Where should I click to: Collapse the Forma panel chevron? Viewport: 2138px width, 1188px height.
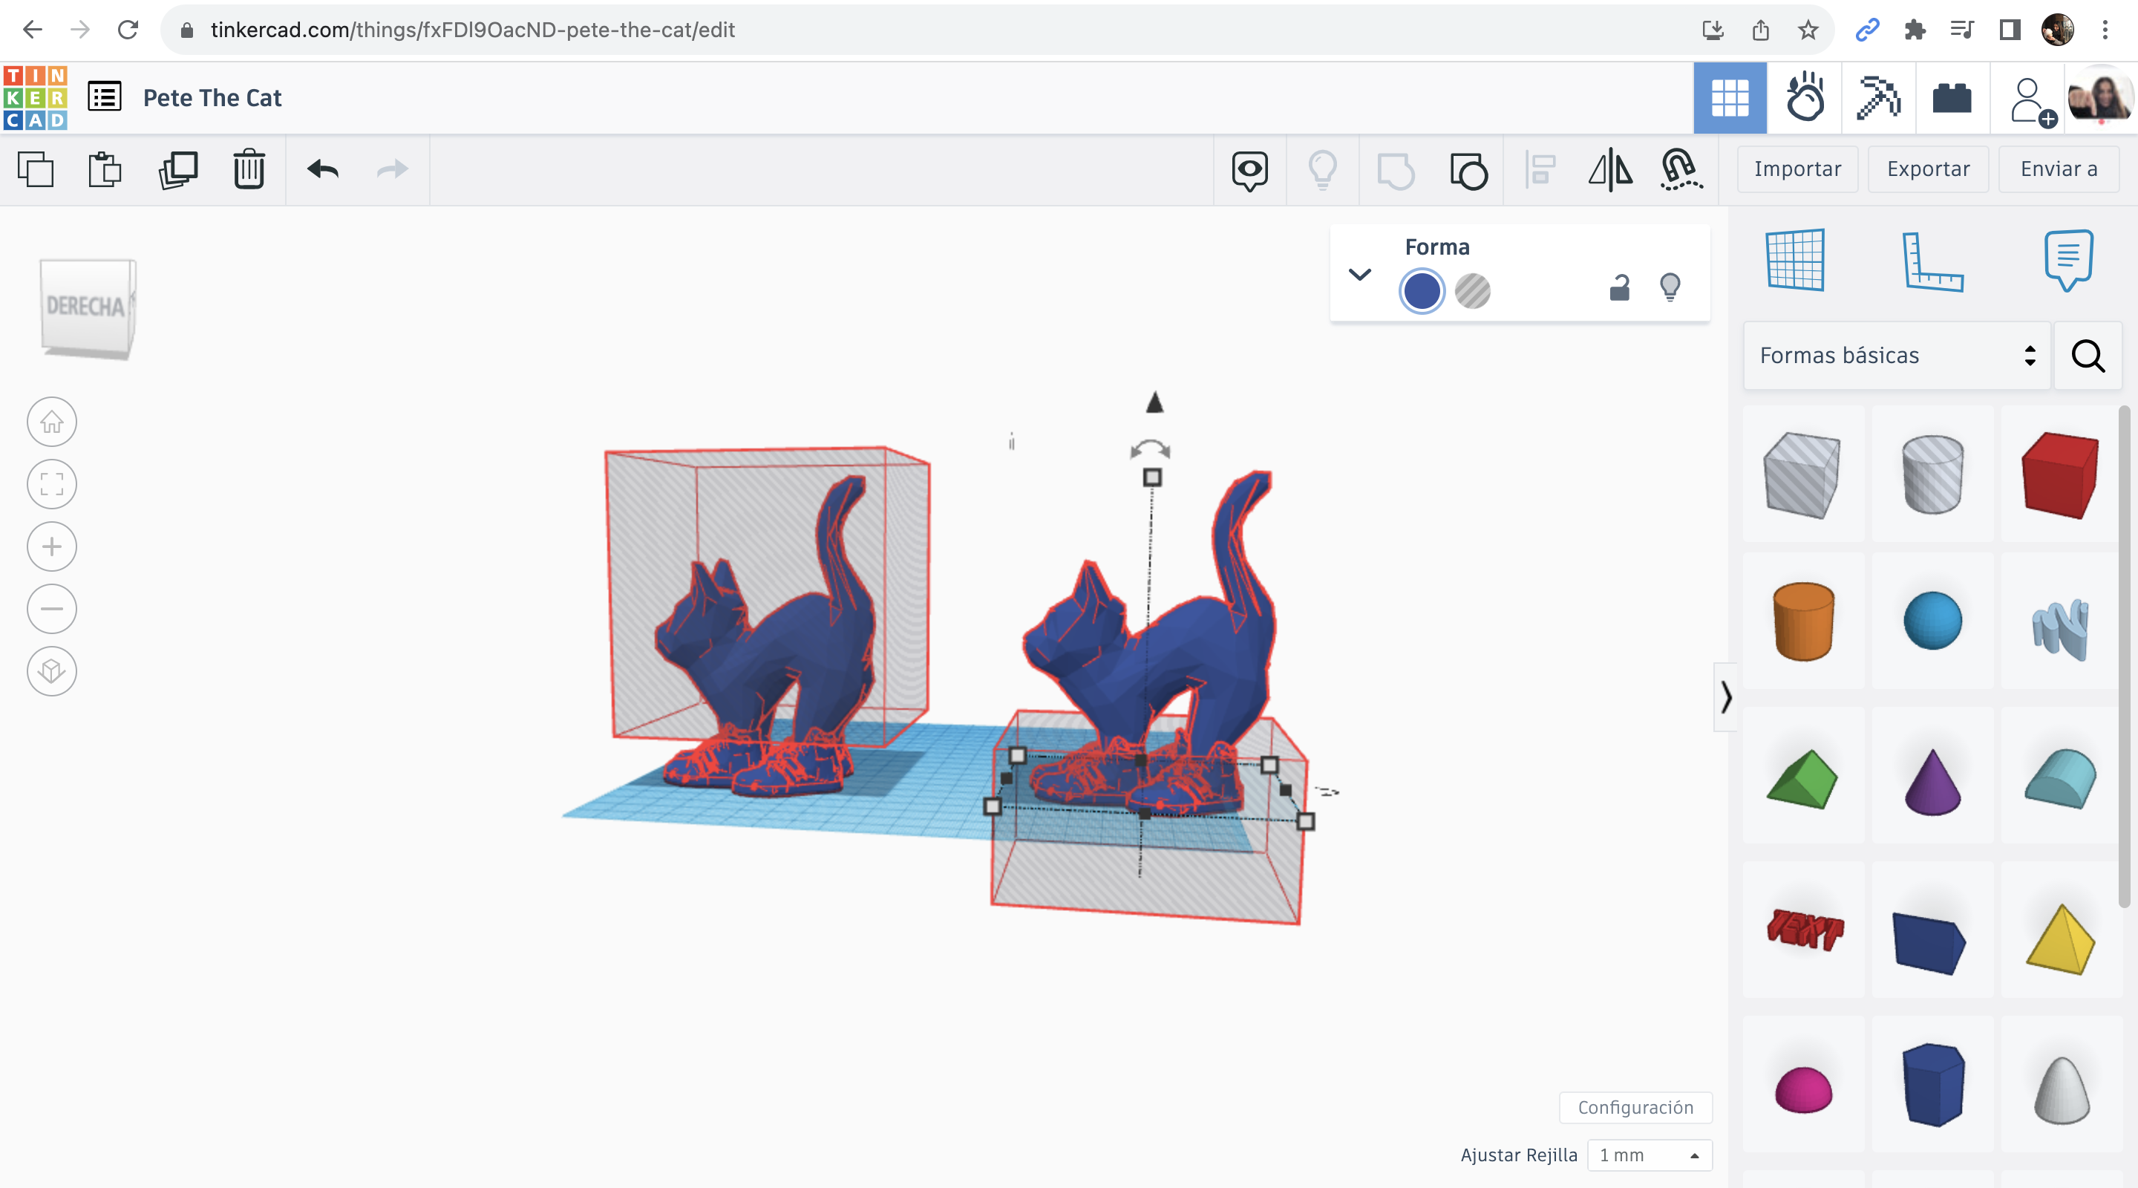click(1359, 274)
